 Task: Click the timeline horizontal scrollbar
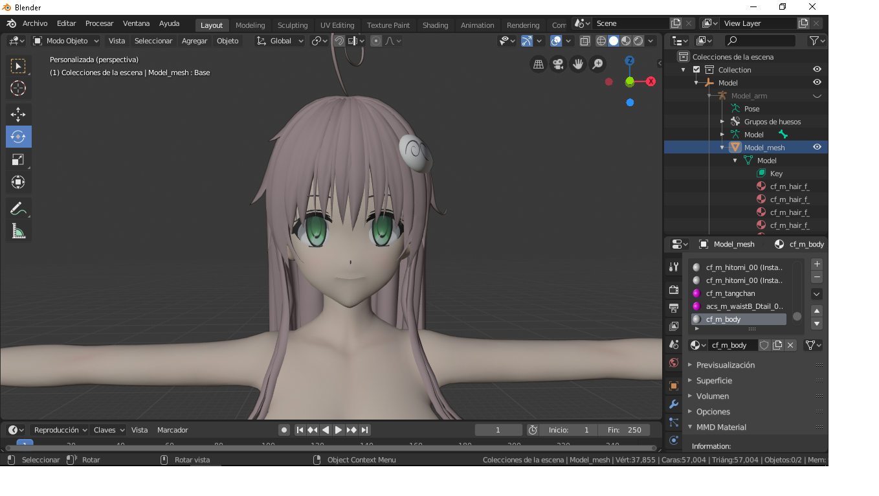click(x=330, y=447)
